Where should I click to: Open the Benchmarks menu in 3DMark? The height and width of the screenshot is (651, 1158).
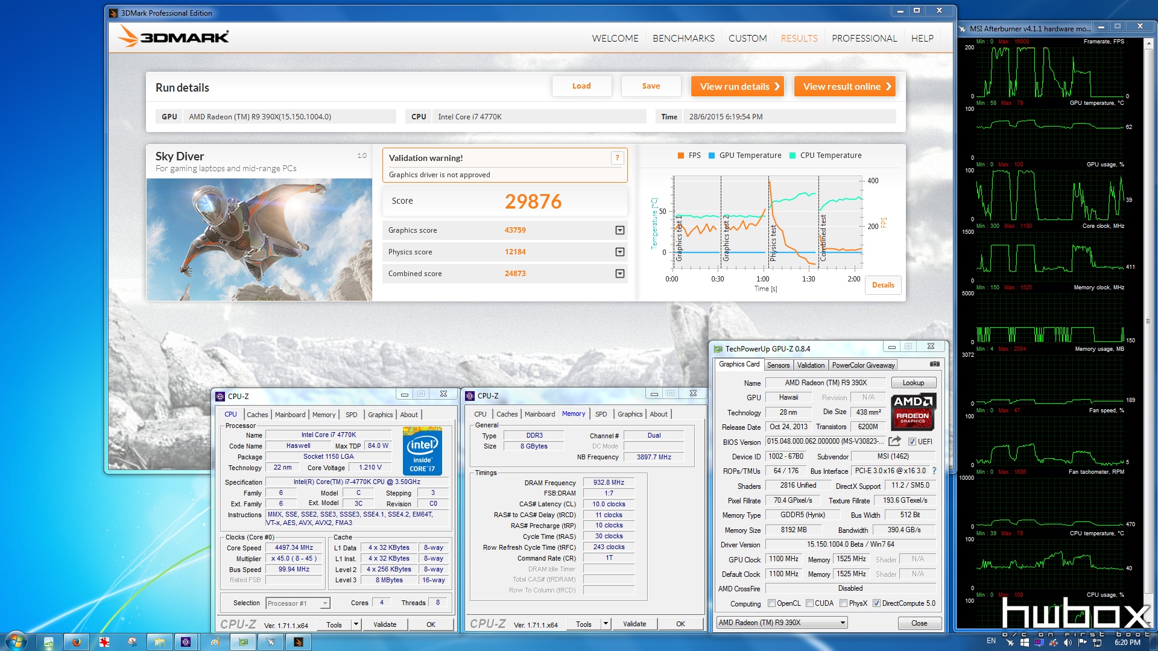[682, 38]
